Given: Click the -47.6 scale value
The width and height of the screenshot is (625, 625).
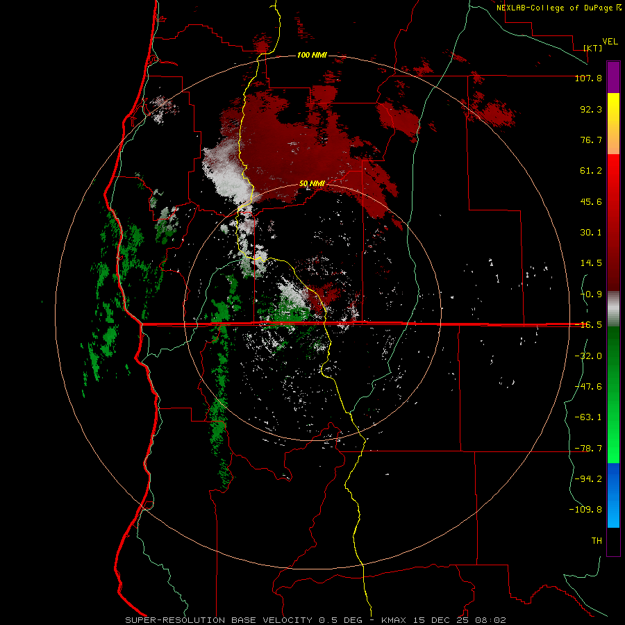Looking at the screenshot, I should pyautogui.click(x=588, y=387).
